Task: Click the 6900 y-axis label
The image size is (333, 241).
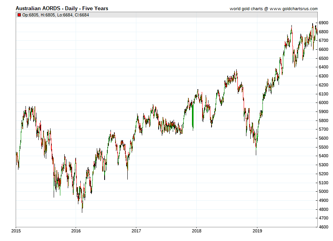Action: pos(323,23)
